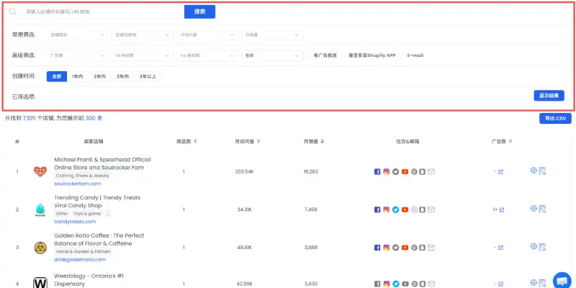Screen dimensions: 576x288
Task: Select the 2年内 creation time tab
Action: tap(99, 76)
